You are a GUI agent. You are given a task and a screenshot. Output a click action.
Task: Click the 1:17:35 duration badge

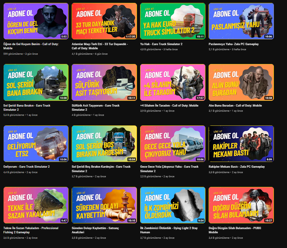pyautogui.click(x=131, y=36)
